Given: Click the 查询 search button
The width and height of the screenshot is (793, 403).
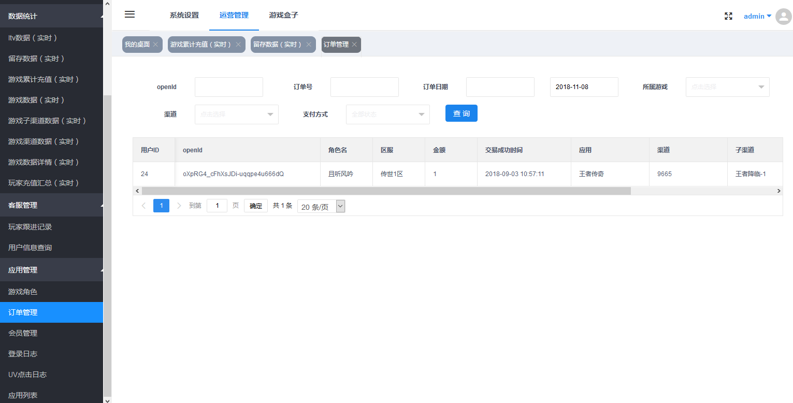Looking at the screenshot, I should pos(461,113).
